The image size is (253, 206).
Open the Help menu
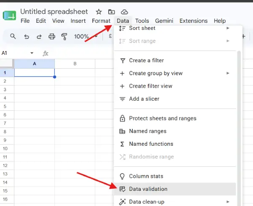(x=220, y=21)
